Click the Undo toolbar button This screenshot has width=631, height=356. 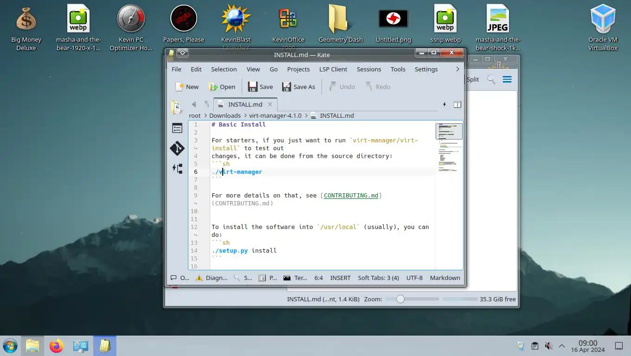(x=341, y=87)
